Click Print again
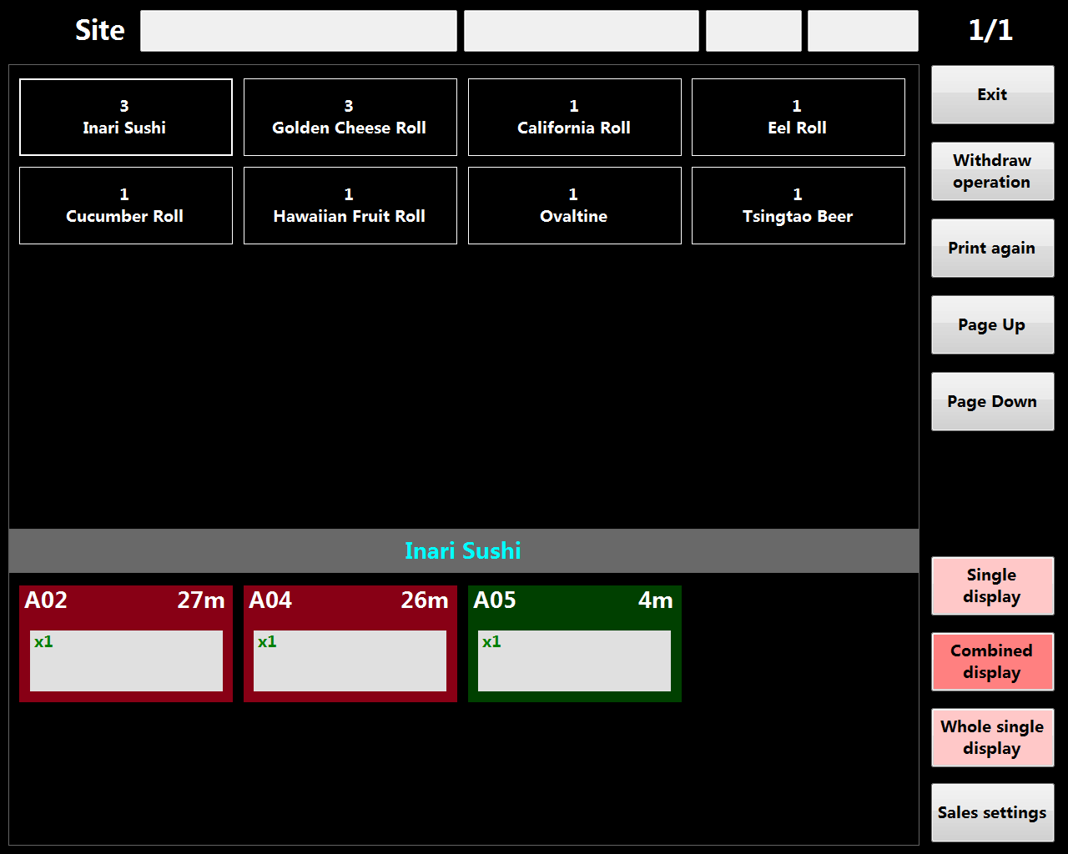The image size is (1068, 854). (x=993, y=248)
